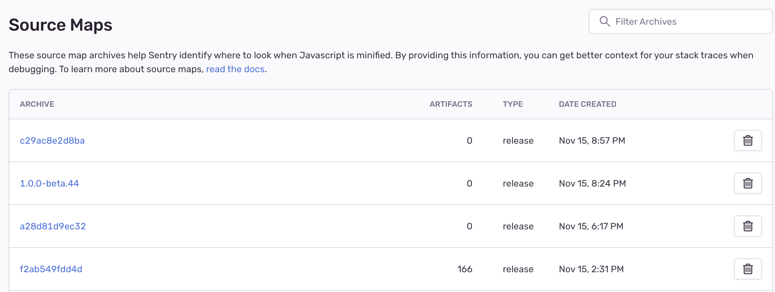Click the 166 artifacts count
This screenshot has height=292, width=775.
click(465, 269)
